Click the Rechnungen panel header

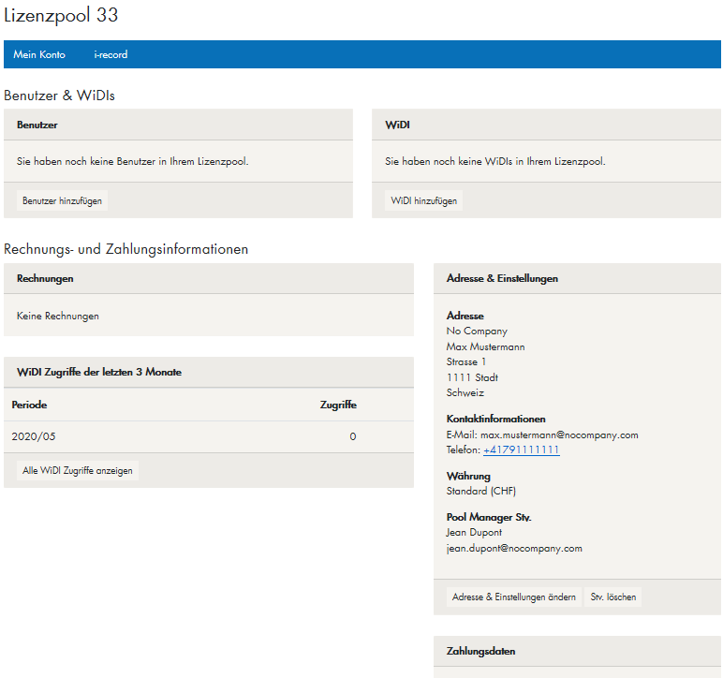45,278
